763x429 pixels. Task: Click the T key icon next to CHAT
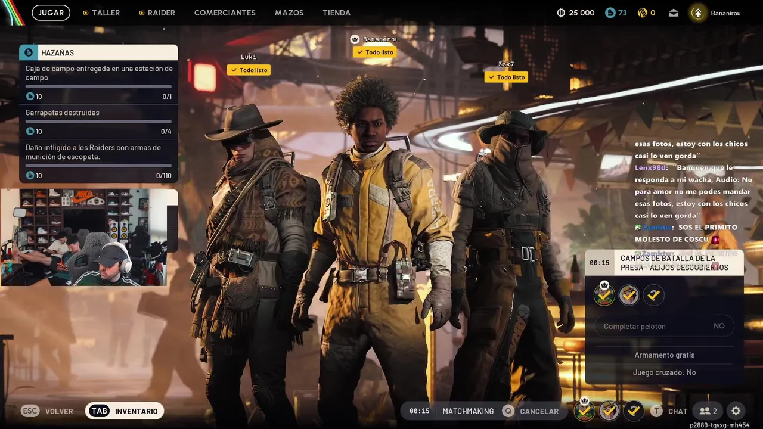[656, 411]
